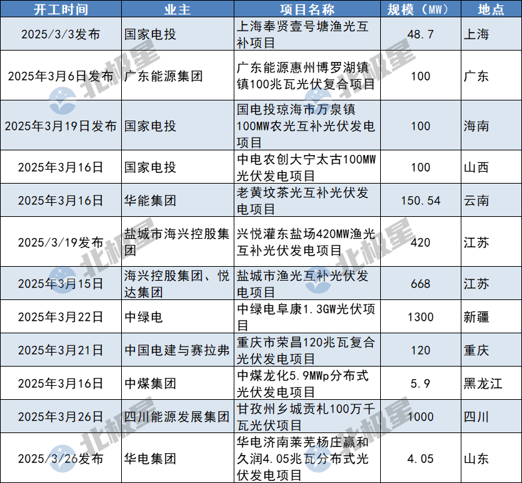
Task: Click project 甘孜州乡城贡札100万千瓦光伏项目
Action: [306, 416]
